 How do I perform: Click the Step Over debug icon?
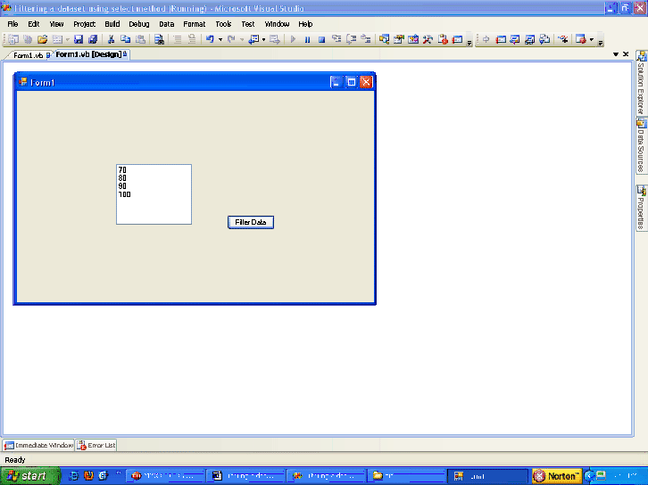click(x=352, y=39)
